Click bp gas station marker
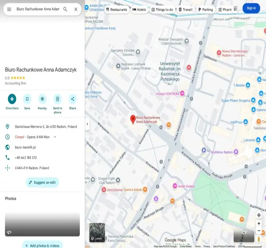This screenshot has height=248, width=266. coord(204,150)
